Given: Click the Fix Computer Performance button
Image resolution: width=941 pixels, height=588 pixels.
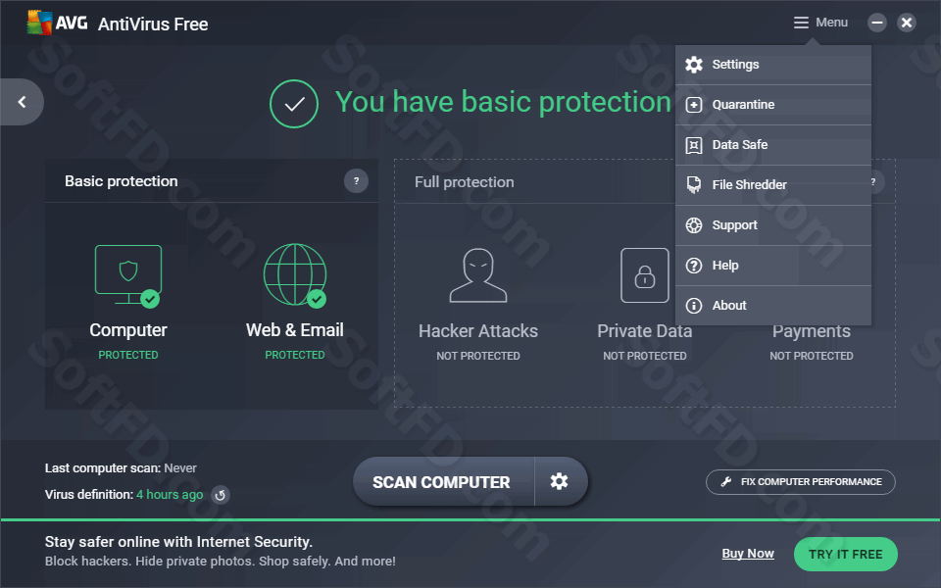Looking at the screenshot, I should pos(801,482).
